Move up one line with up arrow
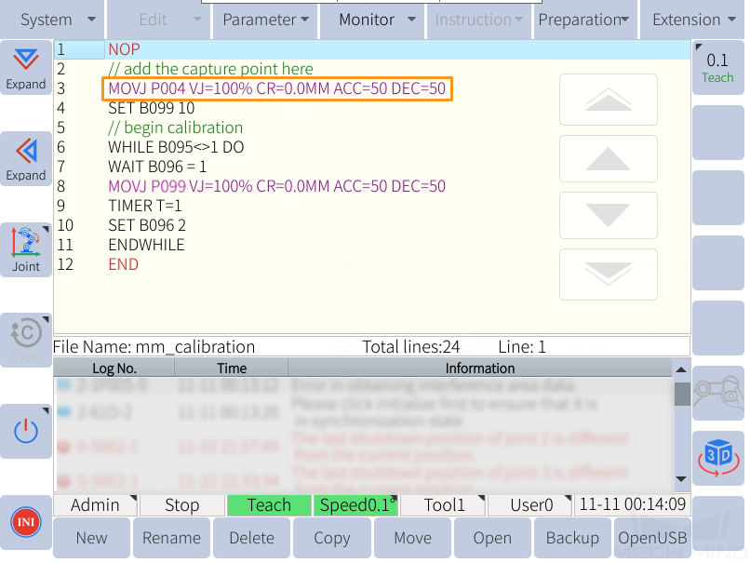The image size is (750, 563). click(609, 159)
